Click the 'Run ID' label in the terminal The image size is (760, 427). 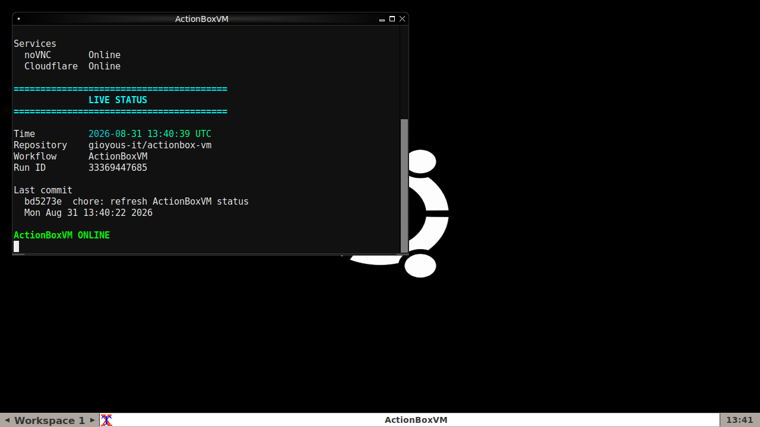(x=30, y=168)
